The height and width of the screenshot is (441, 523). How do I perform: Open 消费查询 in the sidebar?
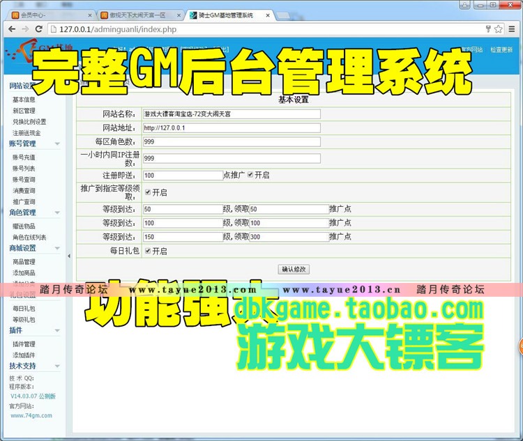pyautogui.click(x=24, y=190)
